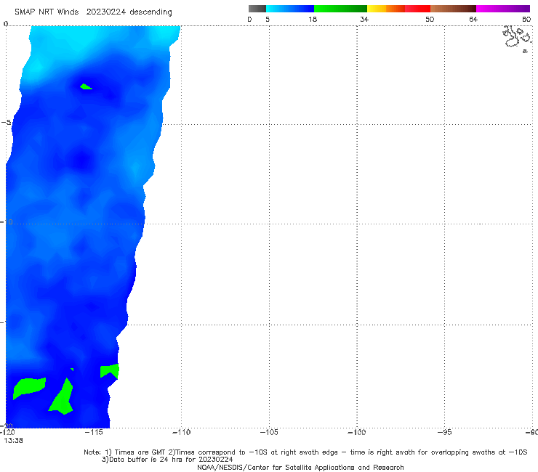Viewport: 538px width, 472px height.
Task: Click the NOAA/NESDIS credit line
Action: click(x=300, y=467)
